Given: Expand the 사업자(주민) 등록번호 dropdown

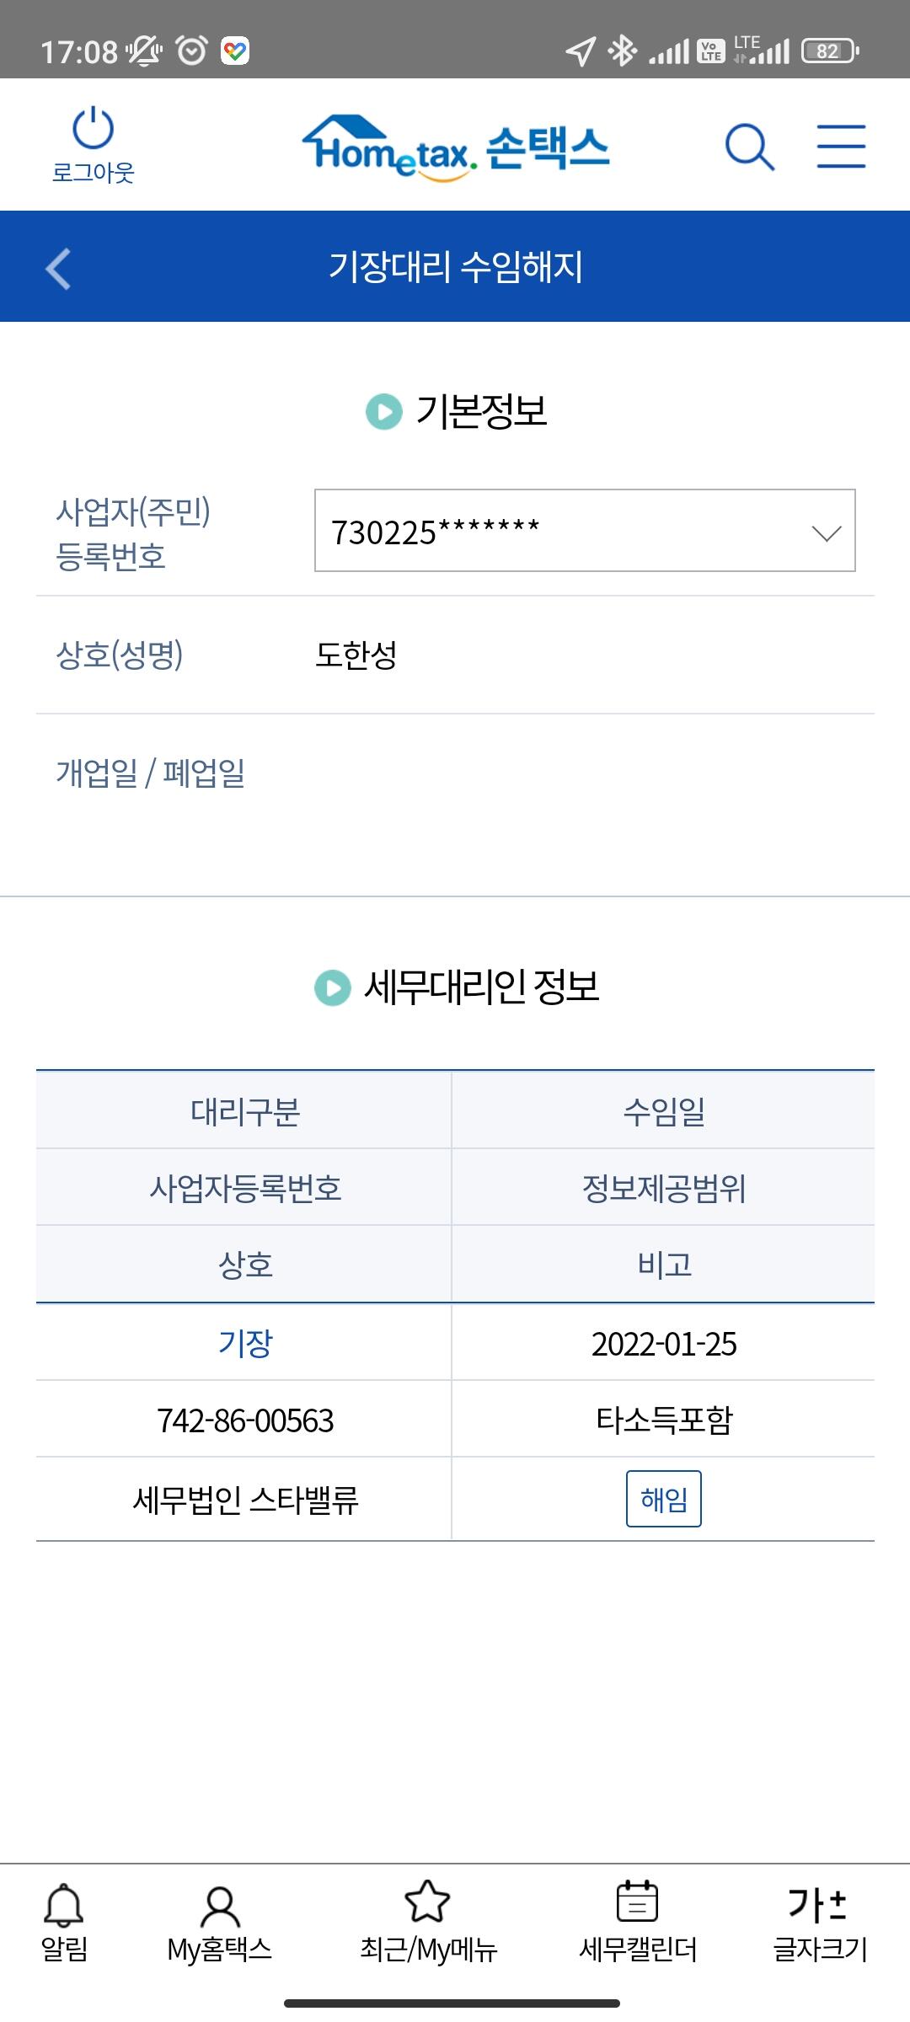Looking at the screenshot, I should (x=584, y=531).
